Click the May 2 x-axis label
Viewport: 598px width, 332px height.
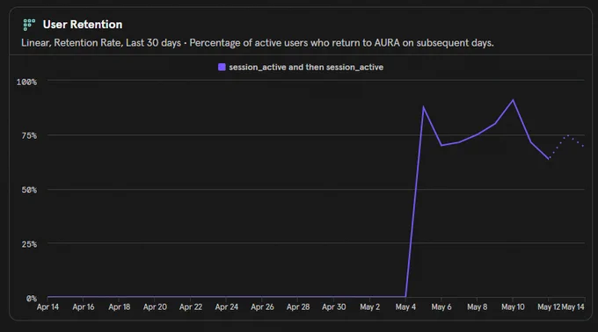370,307
